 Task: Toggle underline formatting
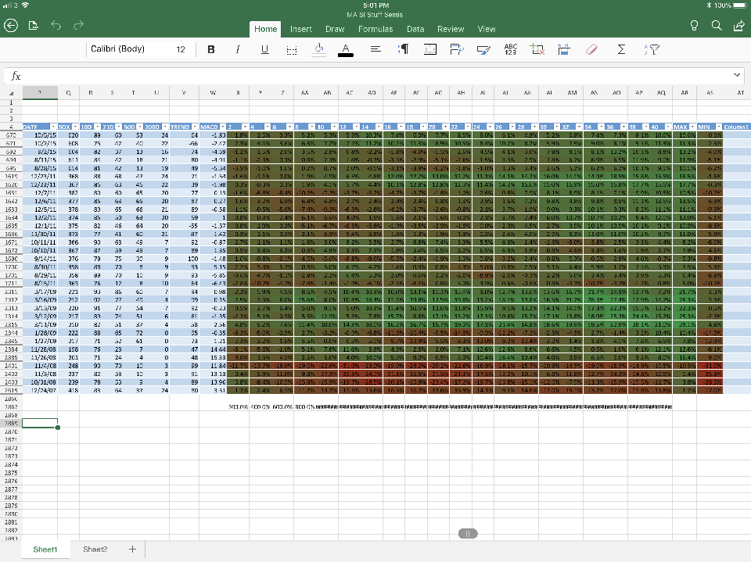click(x=264, y=49)
